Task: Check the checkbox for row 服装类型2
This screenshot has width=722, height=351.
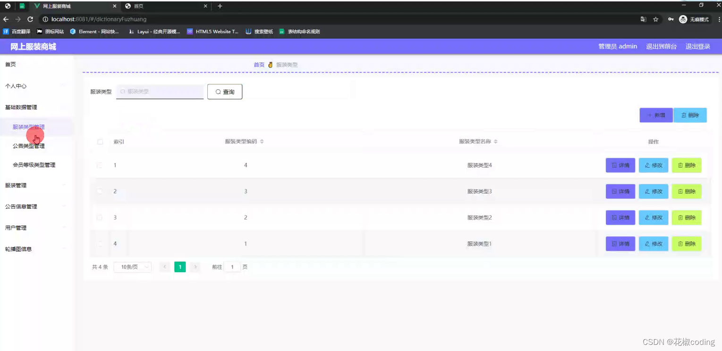Action: pos(100,217)
